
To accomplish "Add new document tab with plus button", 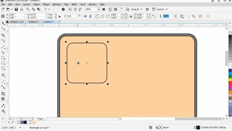I will click(x=59, y=22).
